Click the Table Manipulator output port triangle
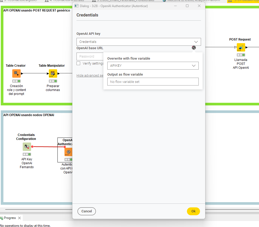The image size is (259, 227). [x=58, y=73]
